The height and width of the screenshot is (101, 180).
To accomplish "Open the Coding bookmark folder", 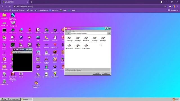I will click(x=72, y=10).
